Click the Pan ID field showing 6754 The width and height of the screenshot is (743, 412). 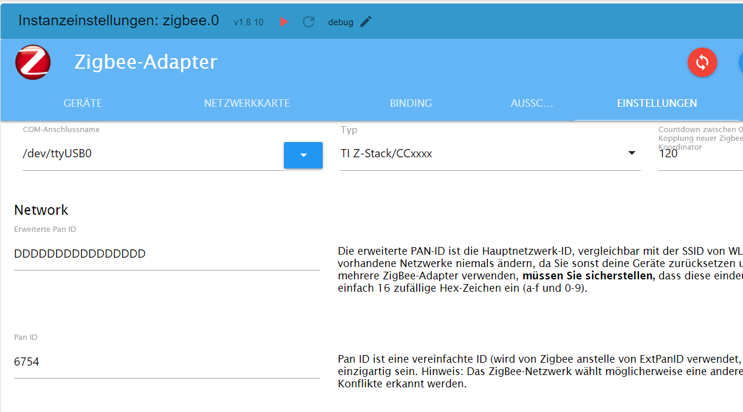(167, 362)
